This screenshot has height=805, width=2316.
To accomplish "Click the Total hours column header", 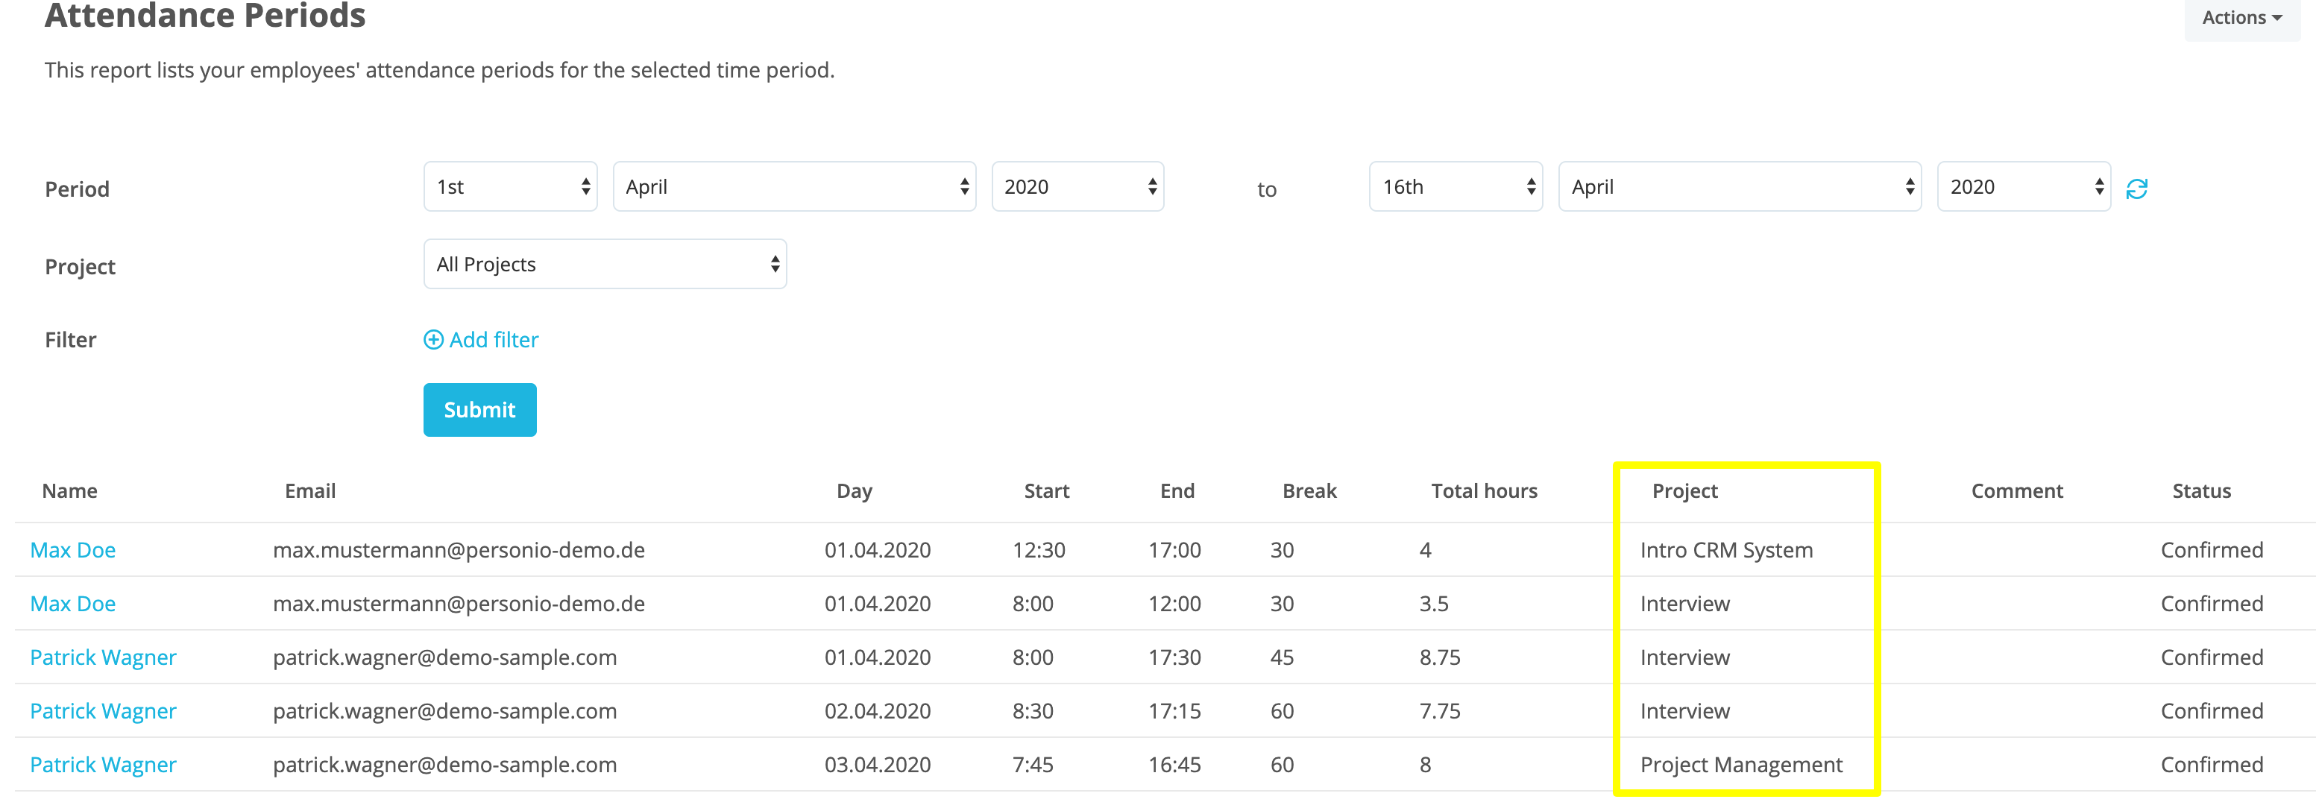I will coord(1483,490).
